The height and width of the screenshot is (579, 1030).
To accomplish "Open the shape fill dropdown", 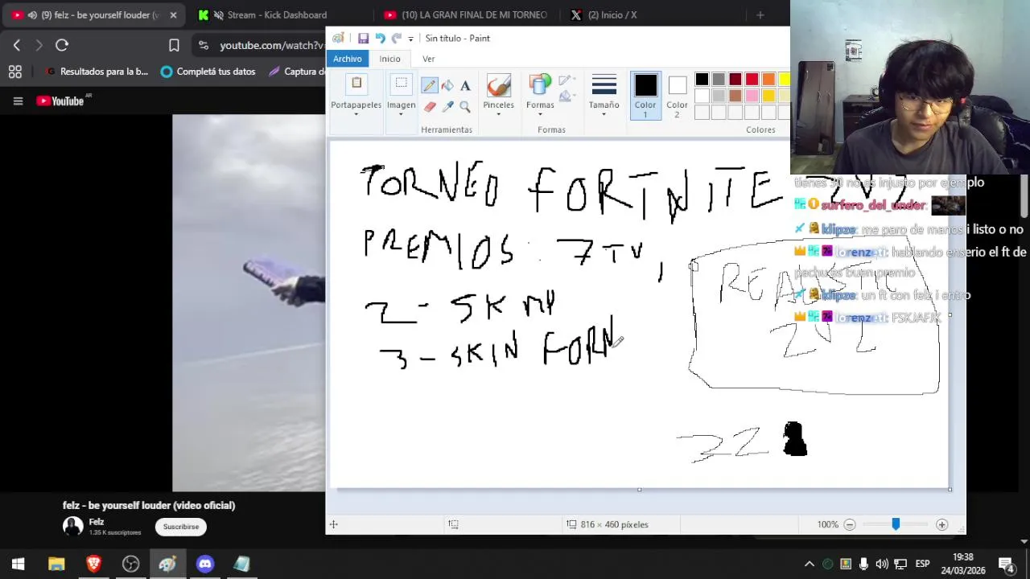I will (x=566, y=96).
